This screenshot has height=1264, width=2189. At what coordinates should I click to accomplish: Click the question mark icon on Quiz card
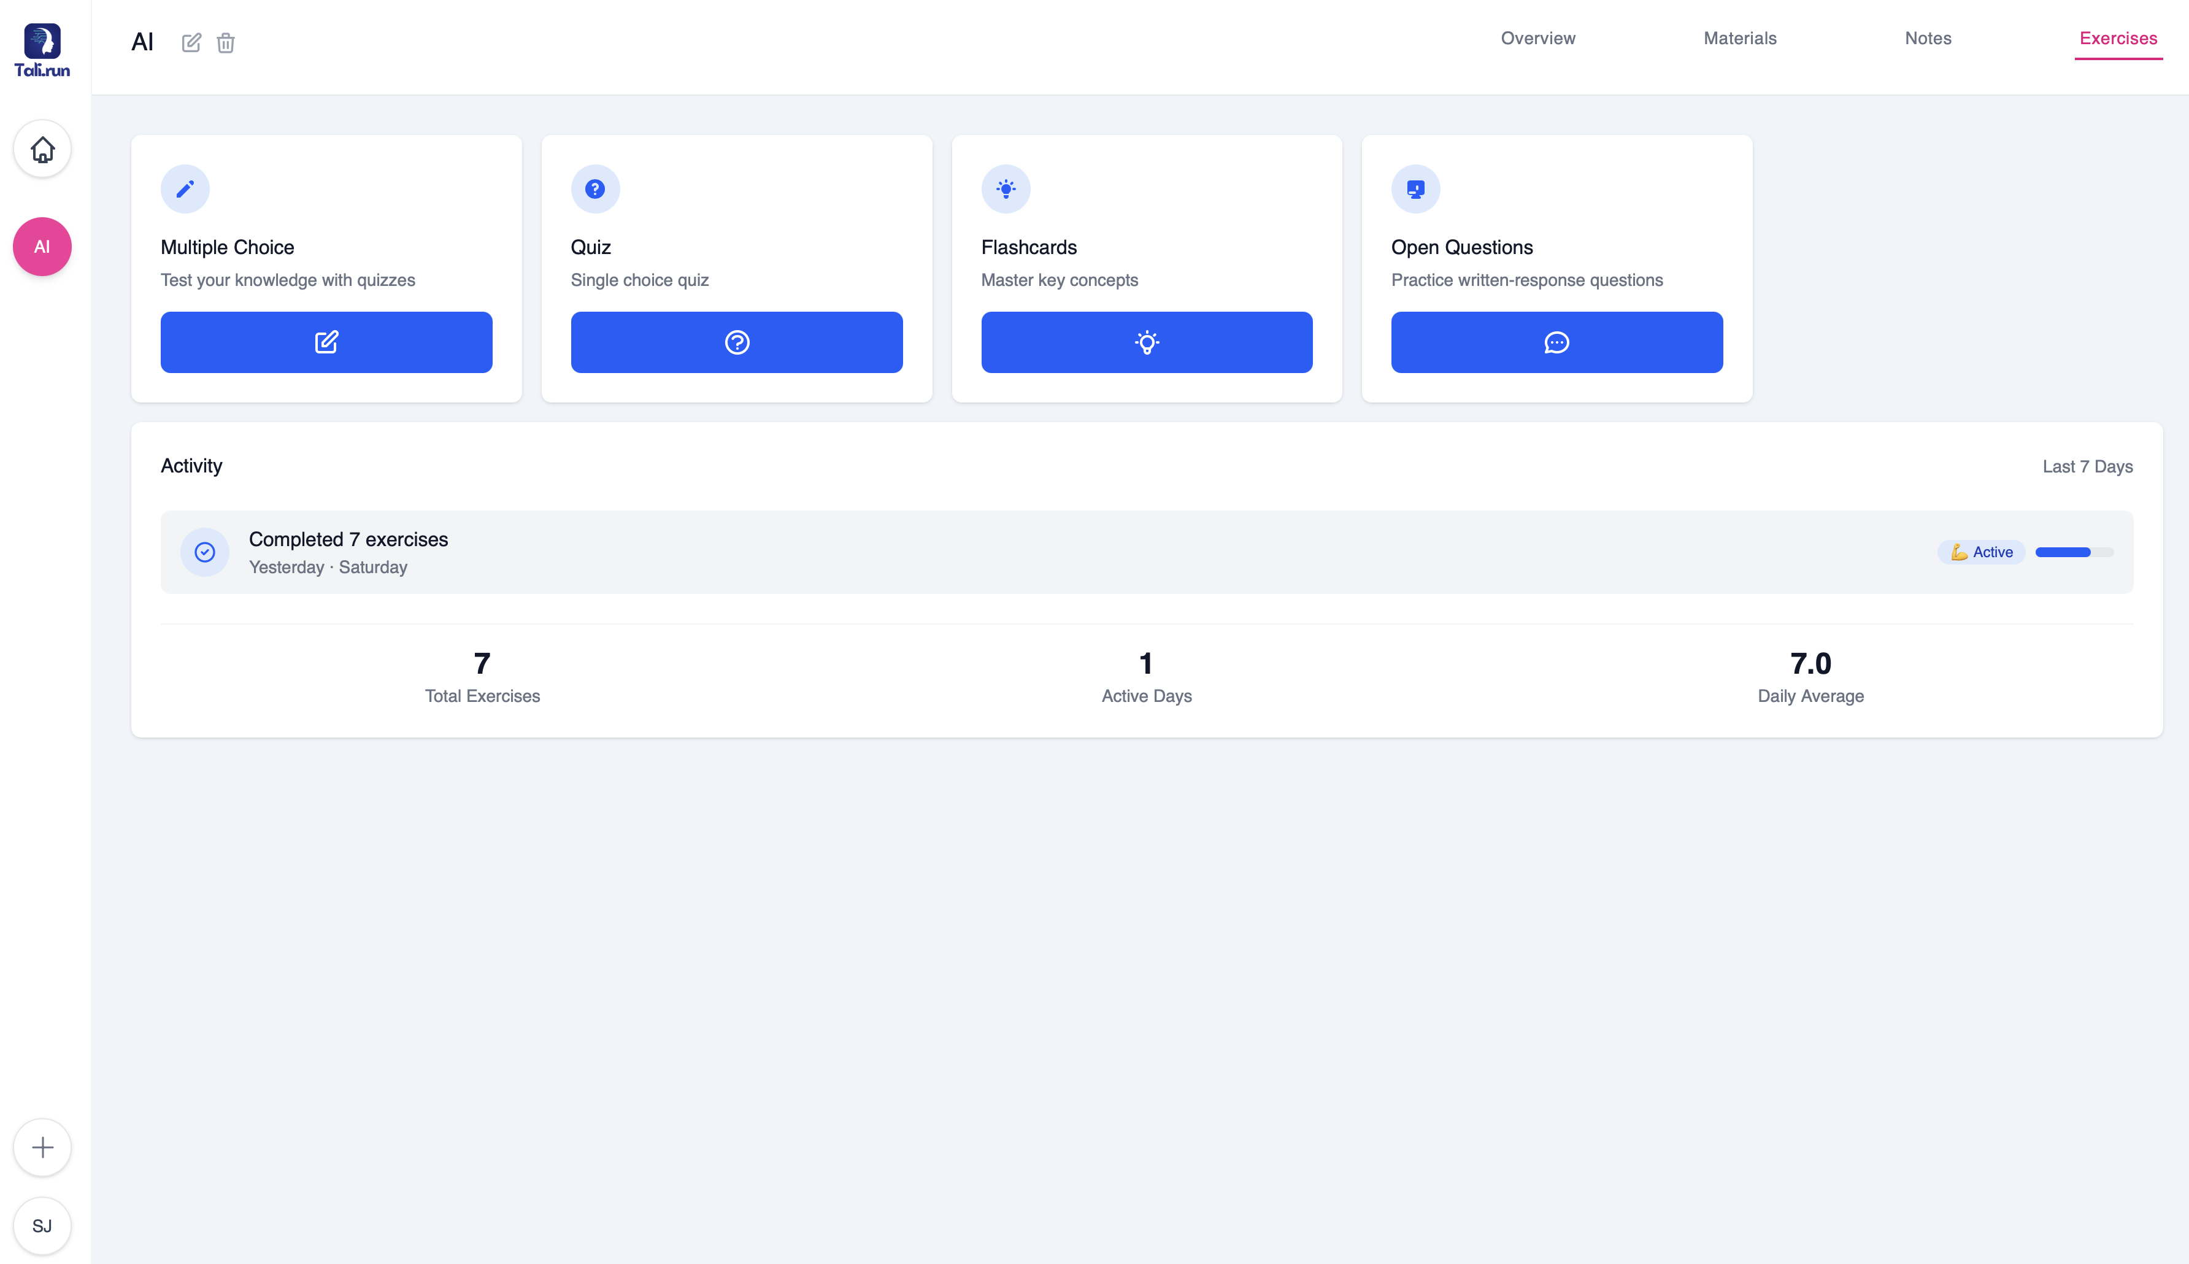594,188
